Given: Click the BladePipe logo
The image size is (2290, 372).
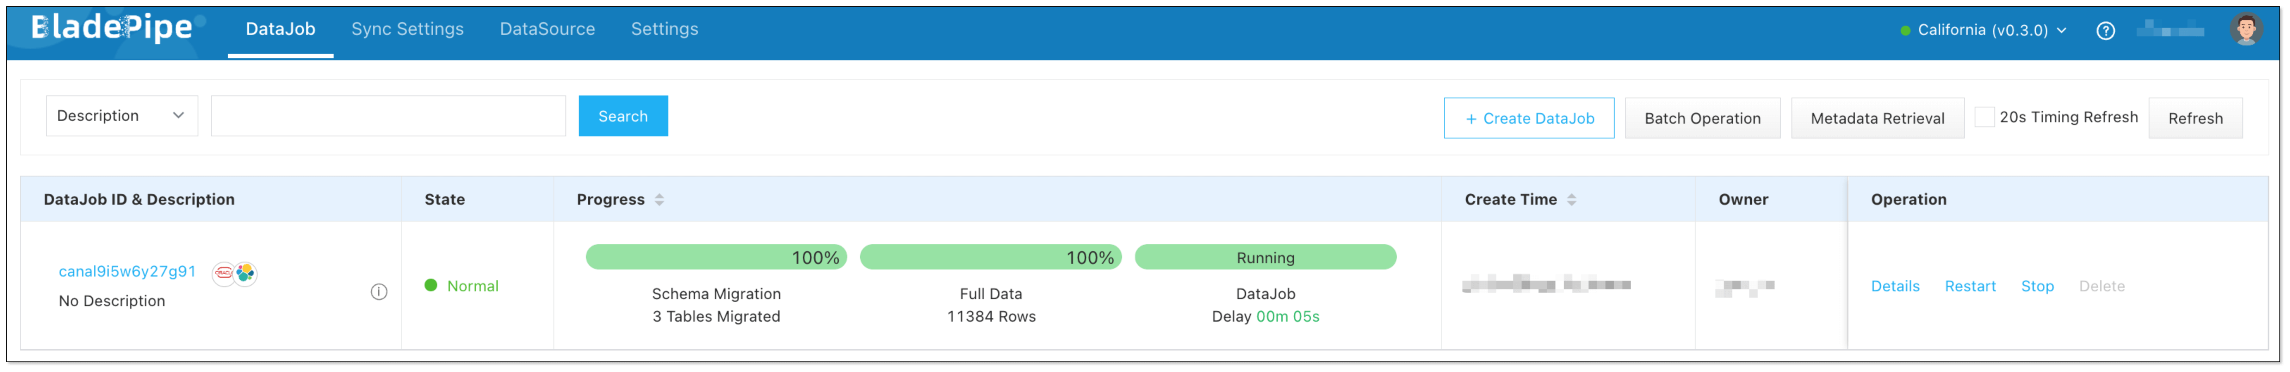Looking at the screenshot, I should [112, 29].
